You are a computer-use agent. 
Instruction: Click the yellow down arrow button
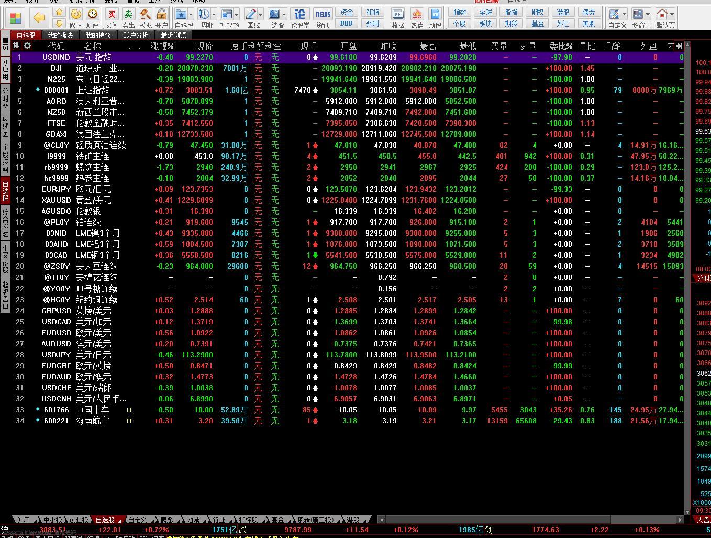pos(59,24)
